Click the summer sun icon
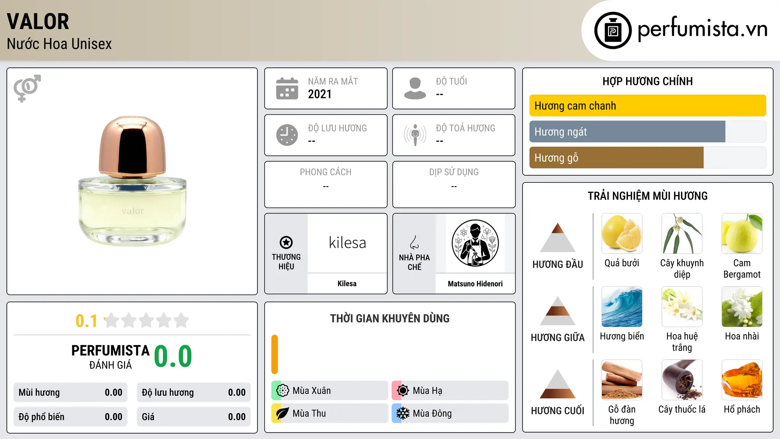This screenshot has height=439, width=780. (403, 391)
